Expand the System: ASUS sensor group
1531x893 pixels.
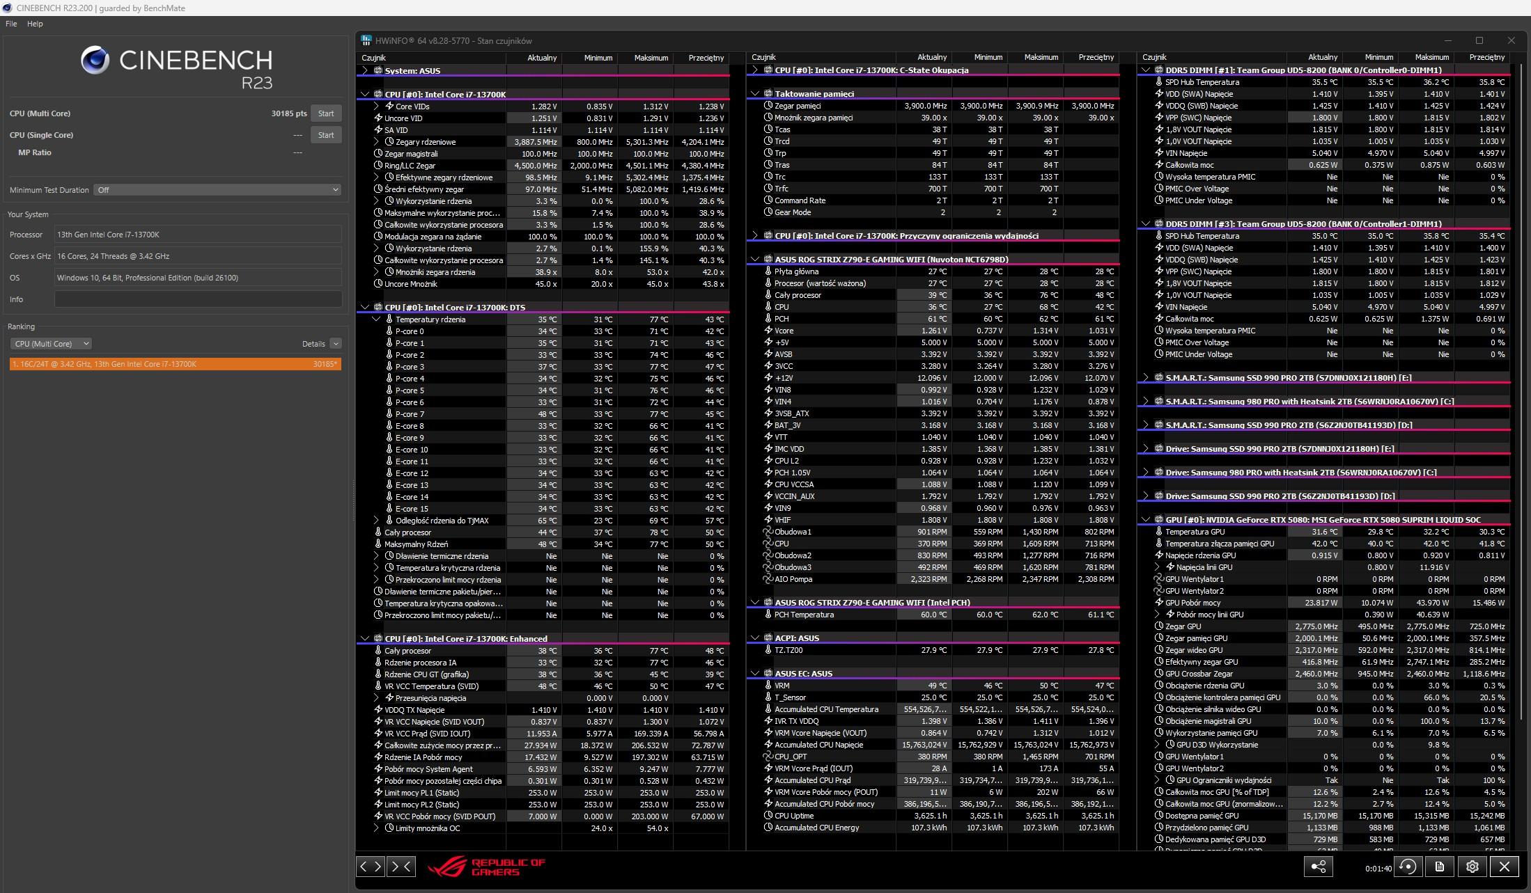point(365,70)
